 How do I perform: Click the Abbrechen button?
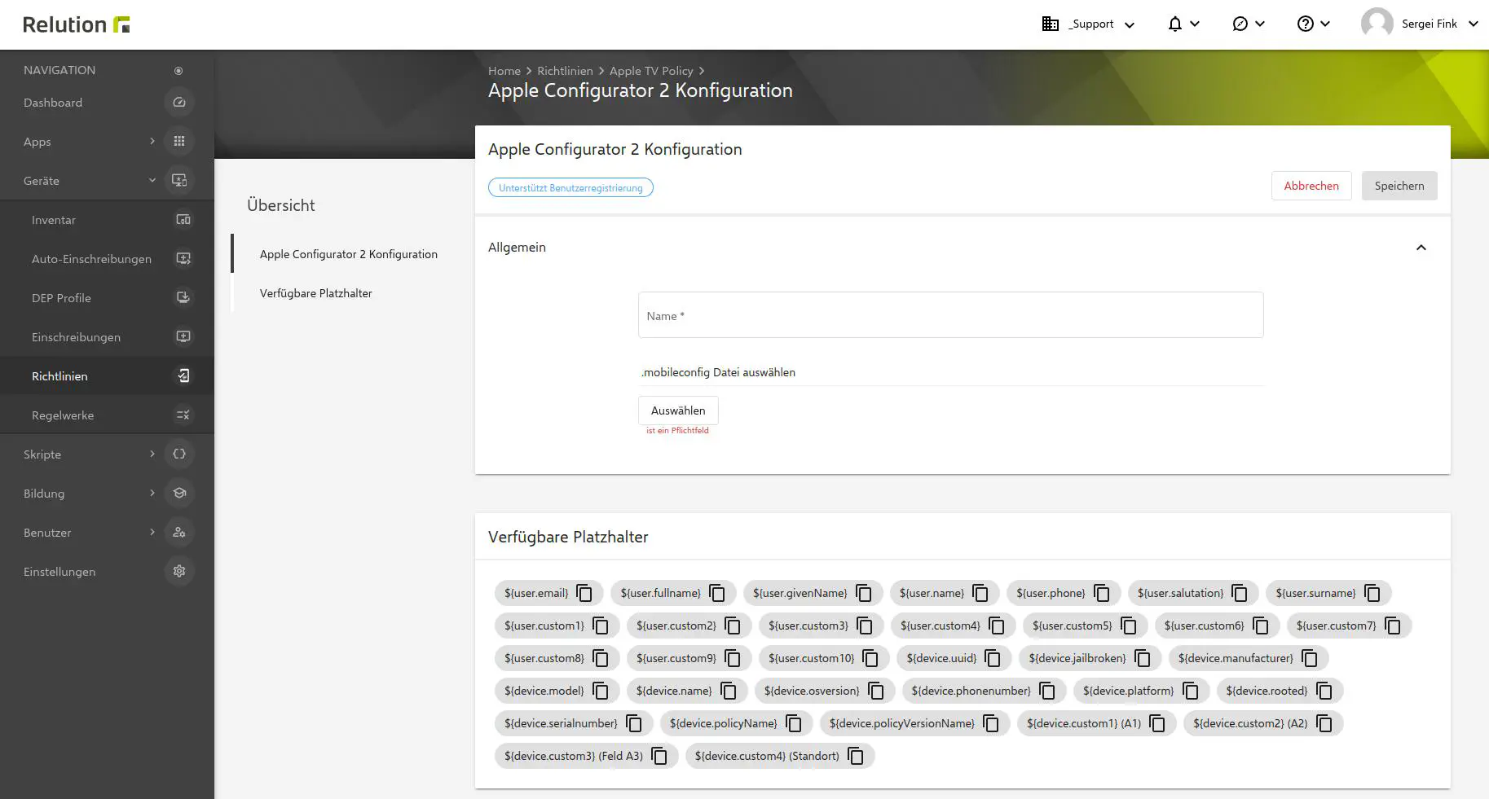click(x=1311, y=186)
